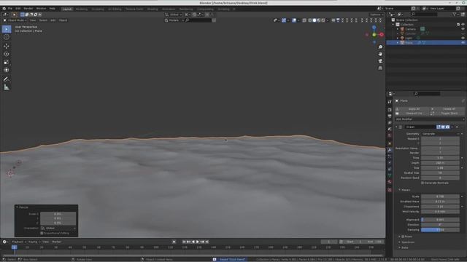Image resolution: width=467 pixels, height=262 pixels.
Task: Play the animation forward
Action: pyautogui.click(x=198, y=242)
